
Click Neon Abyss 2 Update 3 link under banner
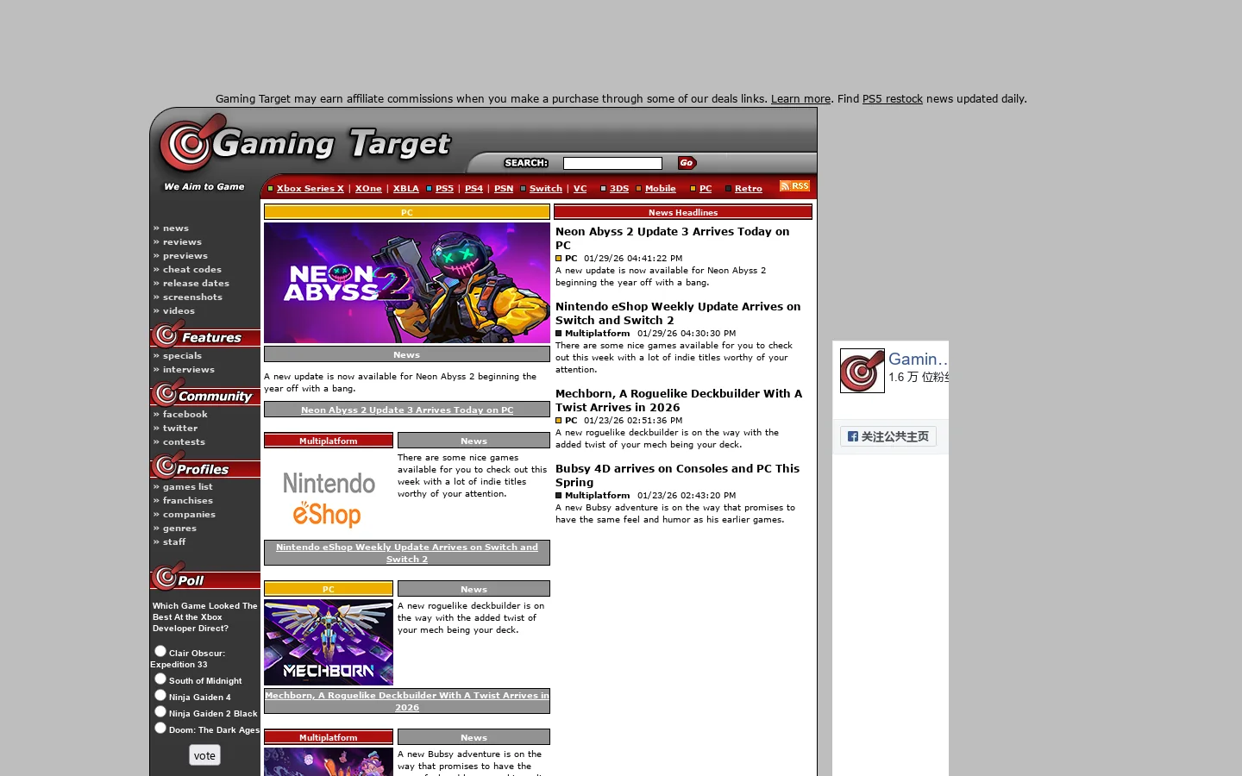(407, 410)
